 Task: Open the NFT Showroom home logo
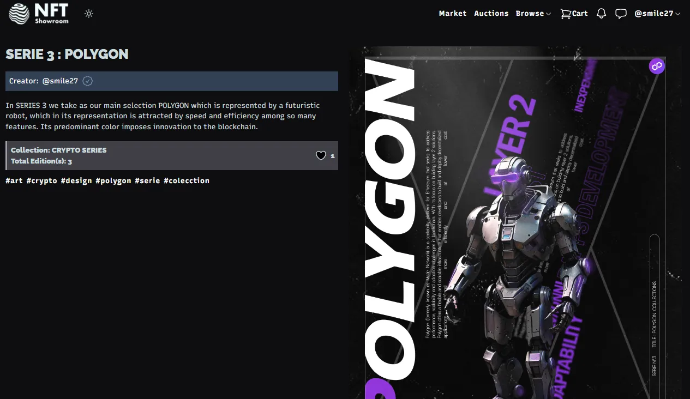(39, 14)
